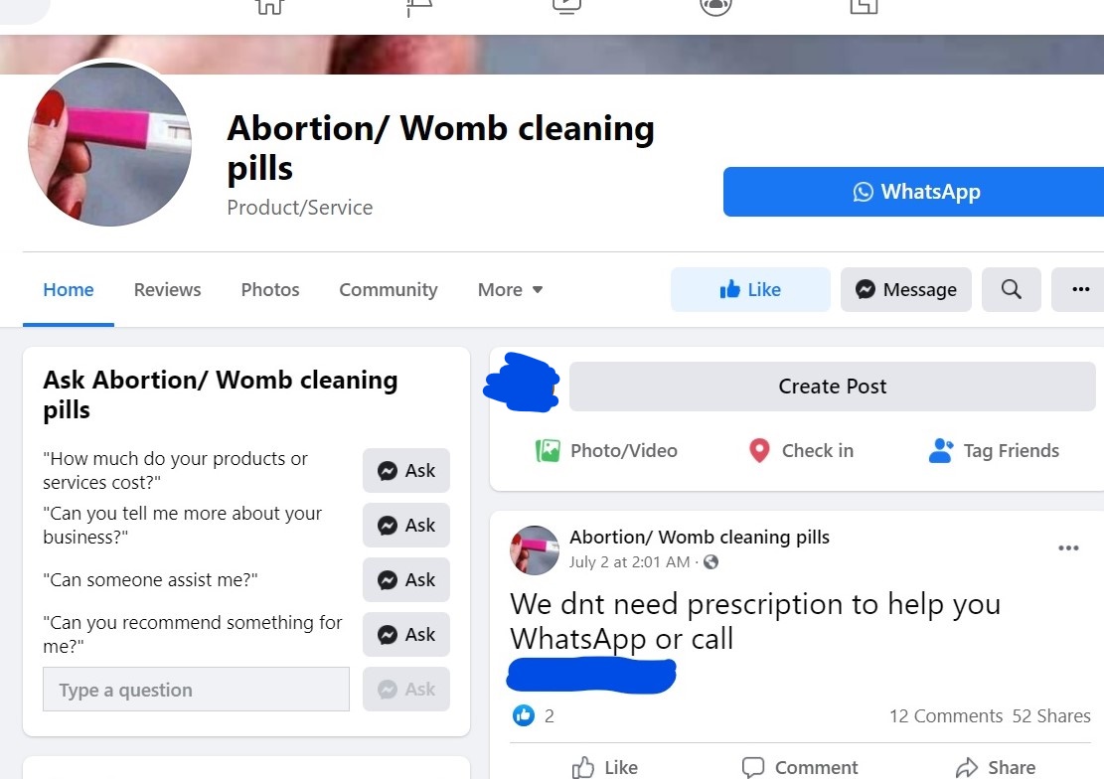1104x779 pixels.
Task: Open the page profile picture
Action: pos(110,144)
